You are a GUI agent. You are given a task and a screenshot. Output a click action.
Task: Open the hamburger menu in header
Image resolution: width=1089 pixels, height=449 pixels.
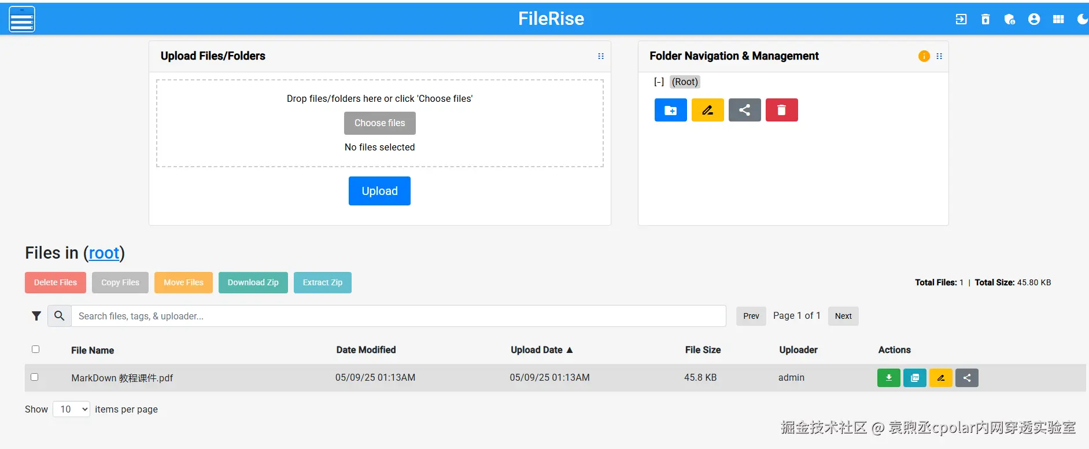click(22, 19)
